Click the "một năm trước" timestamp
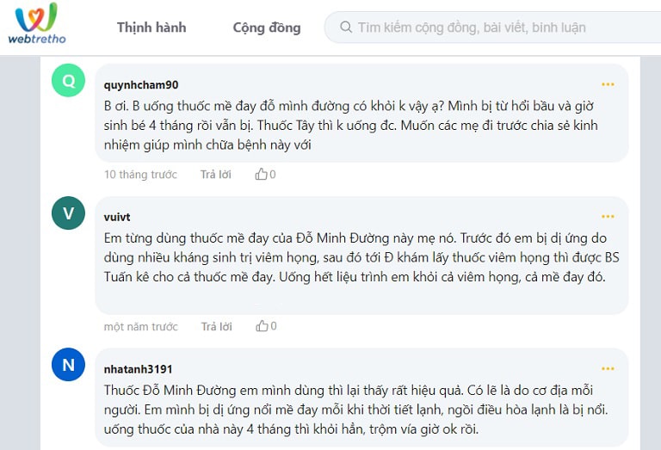661x450 pixels. coord(140,327)
